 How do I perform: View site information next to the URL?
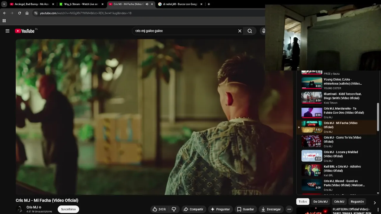point(36,13)
